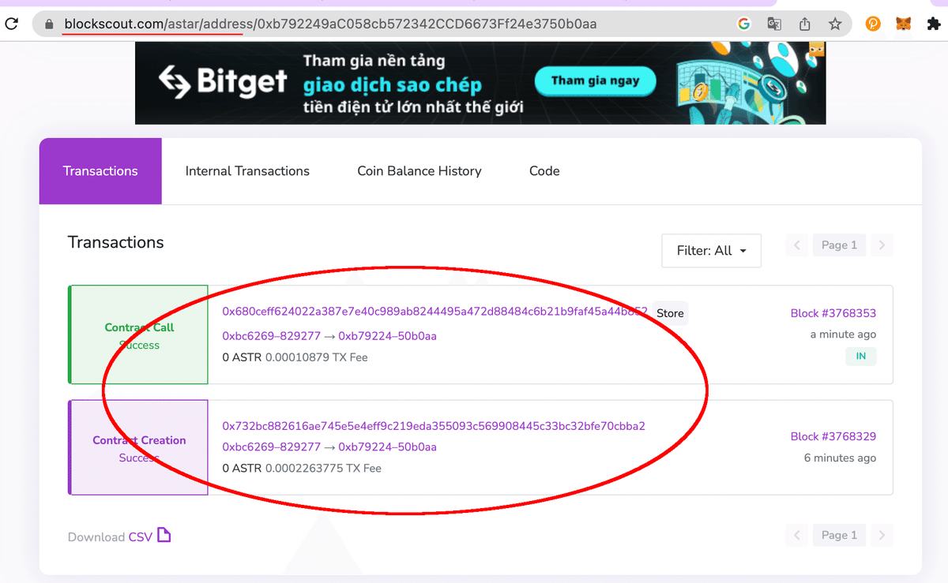
Task: Click top pagination previous page arrow
Action: pyautogui.click(x=797, y=245)
